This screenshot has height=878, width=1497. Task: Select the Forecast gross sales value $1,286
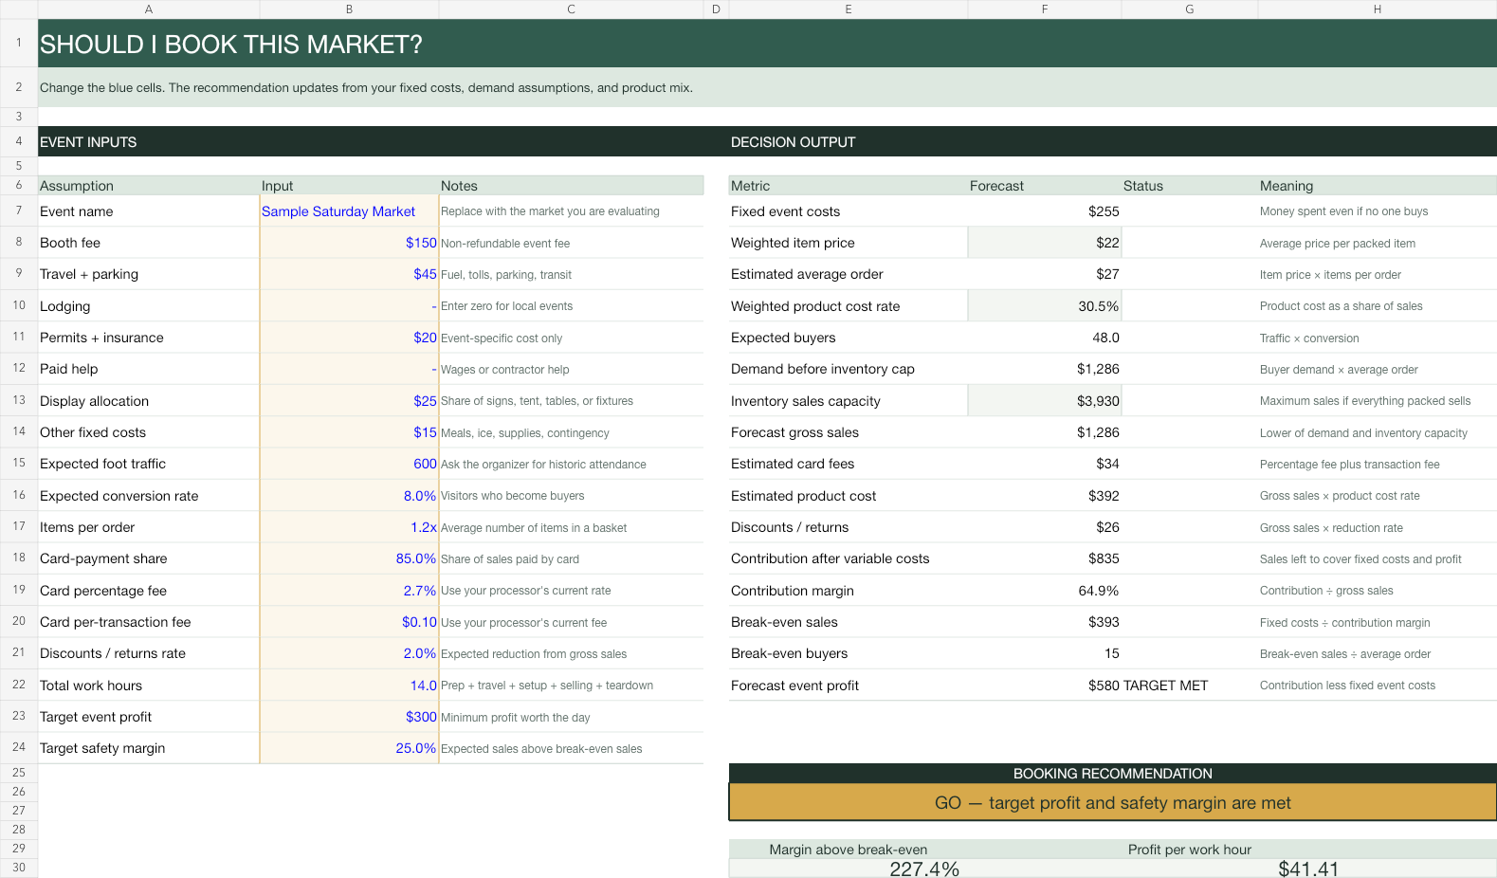[x=1045, y=432]
